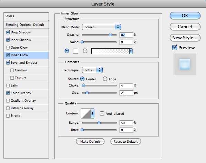This screenshot has height=163, width=206.
Task: Disable the Drop Shadow checkbox
Action: [8, 32]
